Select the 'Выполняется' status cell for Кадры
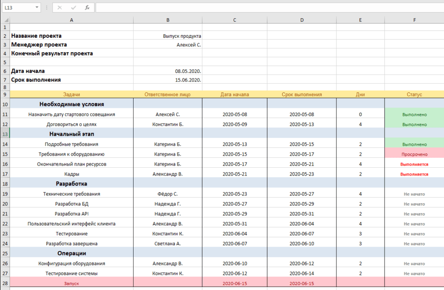Image resolution: width=444 pixels, height=290 pixels. [x=414, y=173]
